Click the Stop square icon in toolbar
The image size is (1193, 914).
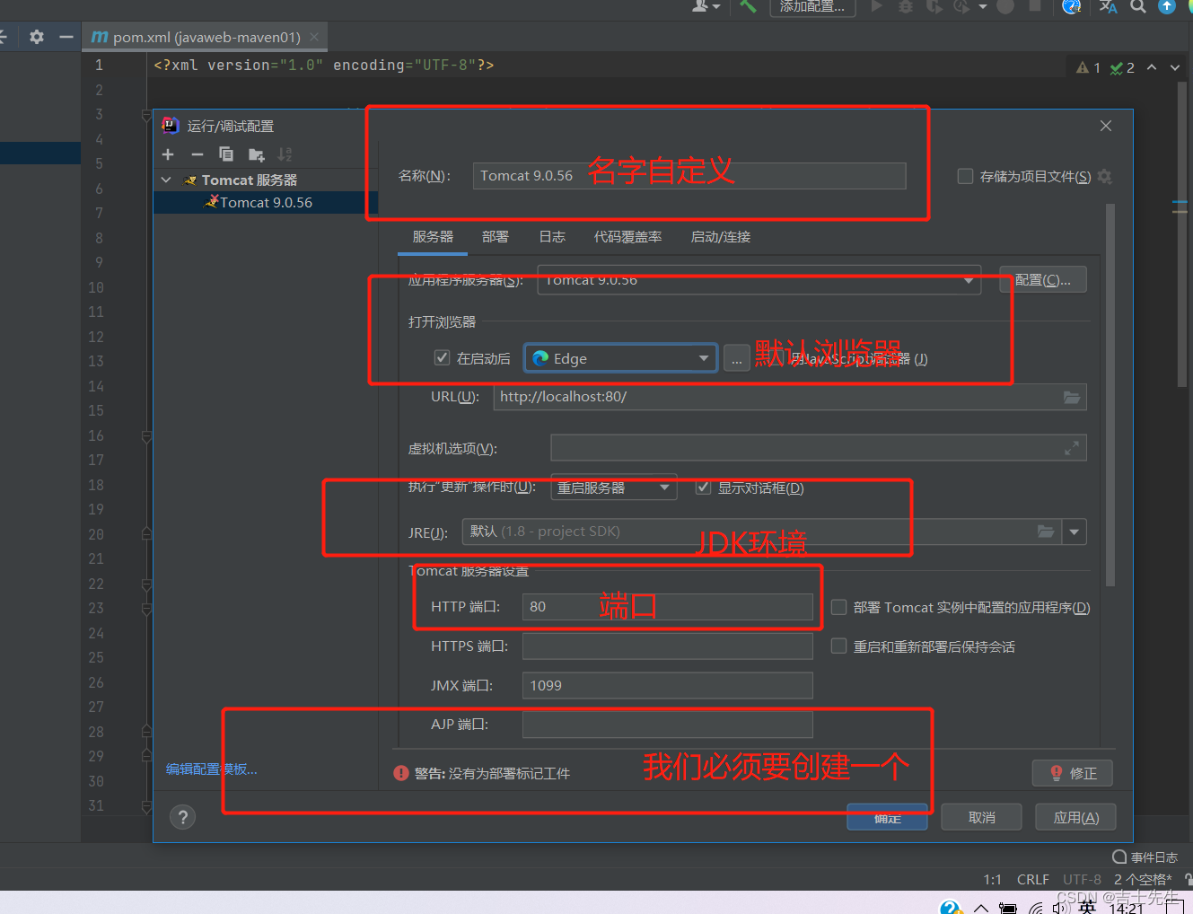click(1035, 6)
